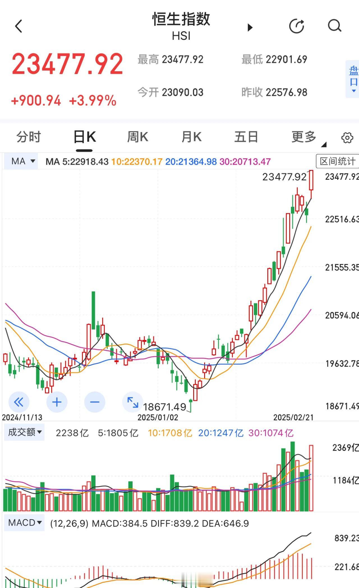The height and width of the screenshot is (588, 359).
Task: Open search with magnifier icon
Action: 335,26
